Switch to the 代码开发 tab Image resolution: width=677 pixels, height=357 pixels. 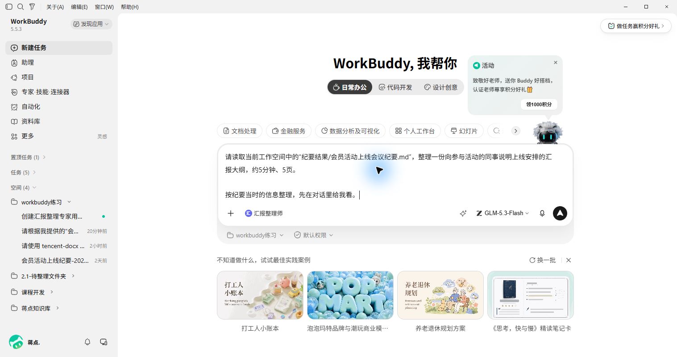click(395, 87)
